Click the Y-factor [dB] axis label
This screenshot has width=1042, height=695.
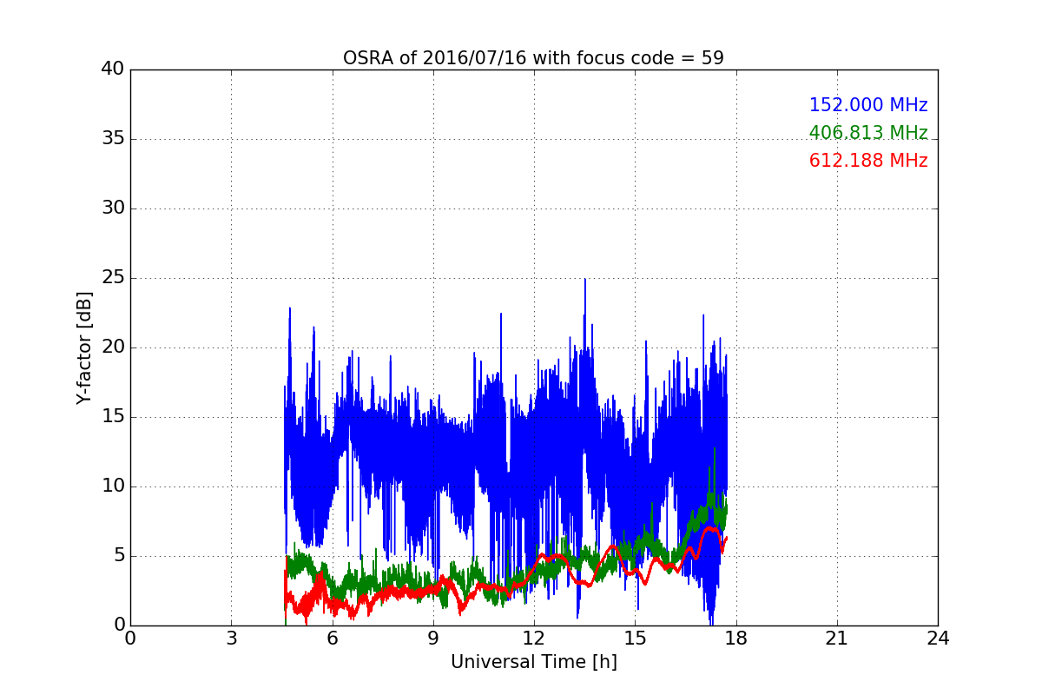pos(83,347)
